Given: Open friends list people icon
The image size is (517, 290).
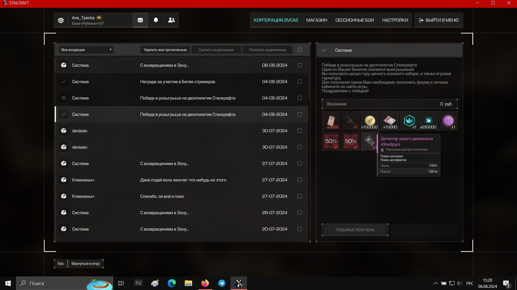Looking at the screenshot, I should coord(171,20).
